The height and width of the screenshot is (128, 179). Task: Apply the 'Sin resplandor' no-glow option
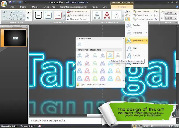pyautogui.click(x=80, y=44)
